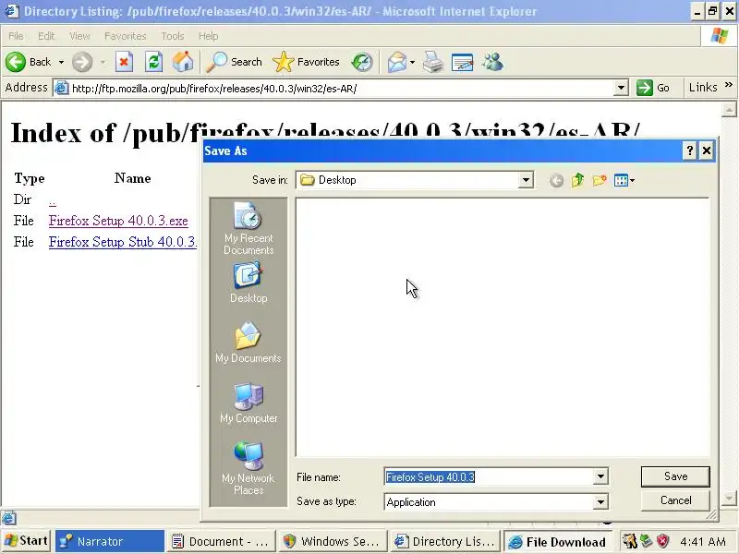Expand the Save as type dropdown arrow
Screen dimensions: 739x554
(600, 502)
